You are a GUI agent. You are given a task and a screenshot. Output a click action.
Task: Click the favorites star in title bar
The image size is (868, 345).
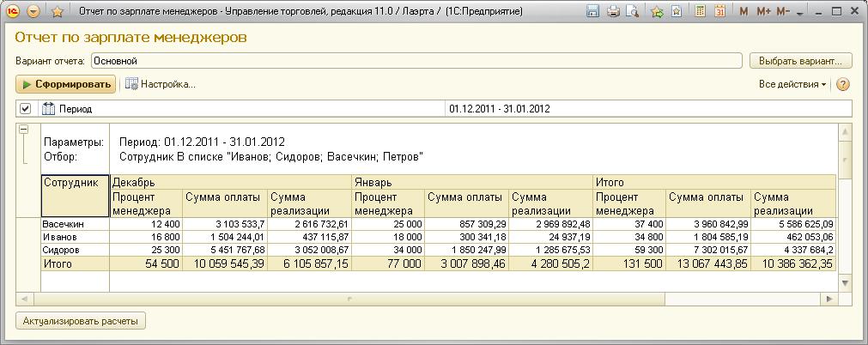[x=57, y=11]
